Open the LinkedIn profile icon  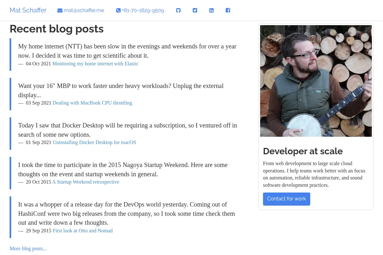211,10
